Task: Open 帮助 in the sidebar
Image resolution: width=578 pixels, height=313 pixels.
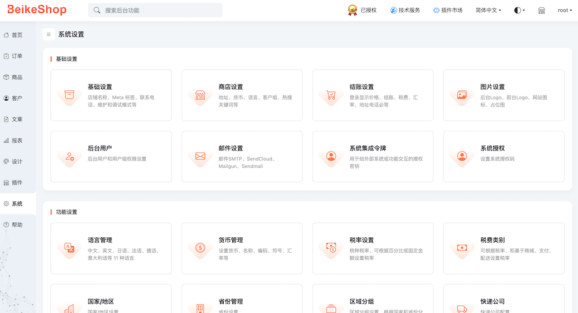Action: click(x=18, y=225)
